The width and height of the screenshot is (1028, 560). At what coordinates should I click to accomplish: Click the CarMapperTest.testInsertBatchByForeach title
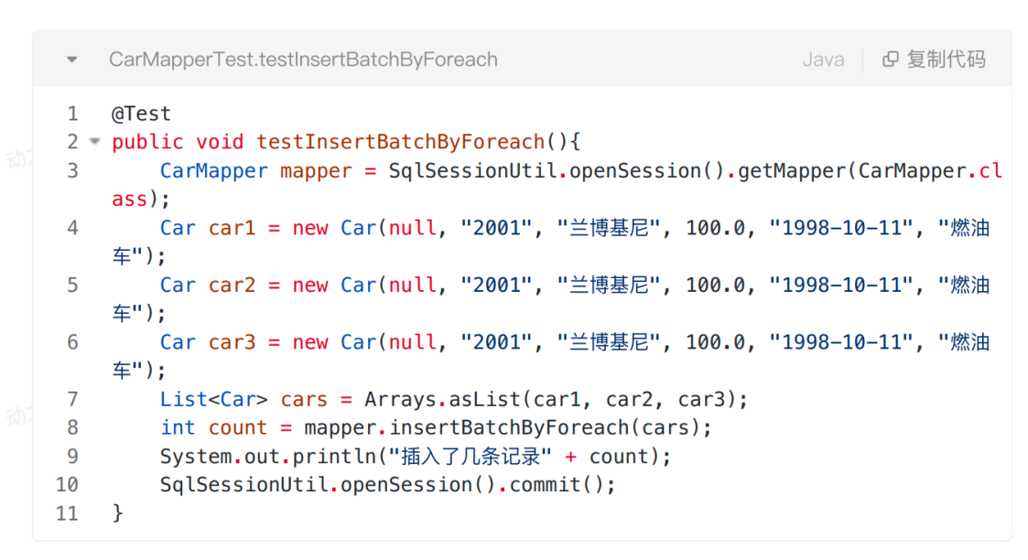(303, 59)
